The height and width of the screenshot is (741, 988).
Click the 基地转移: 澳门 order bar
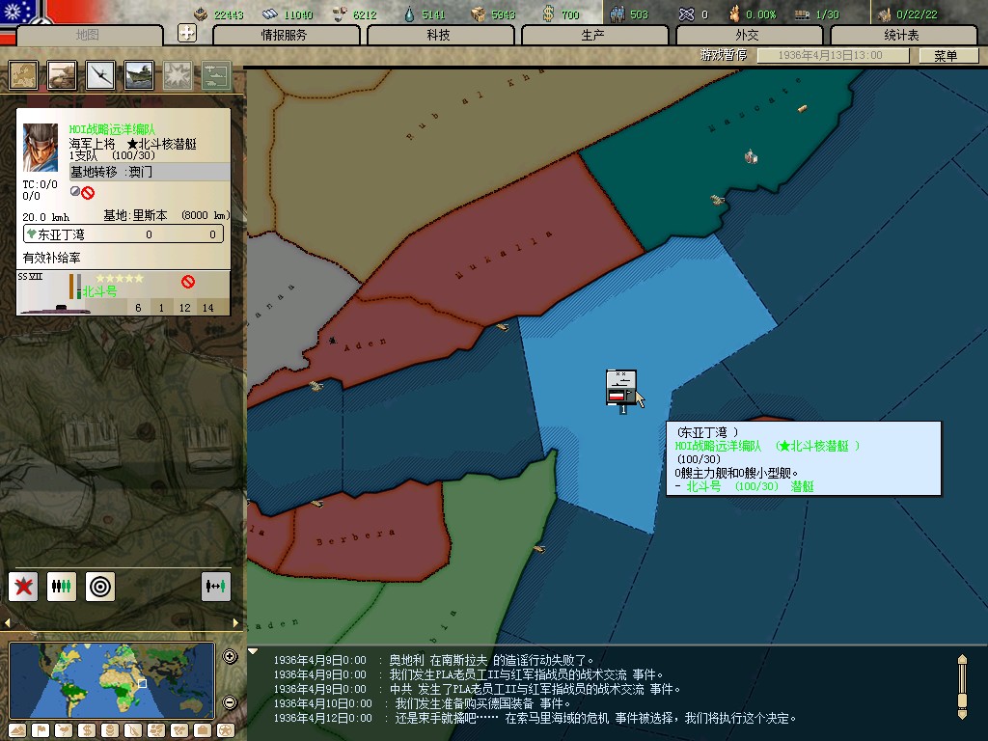150,172
